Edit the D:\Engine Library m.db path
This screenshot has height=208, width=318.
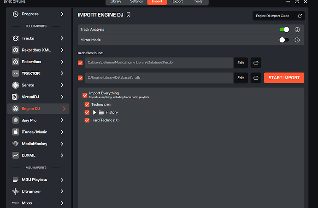click(x=241, y=78)
